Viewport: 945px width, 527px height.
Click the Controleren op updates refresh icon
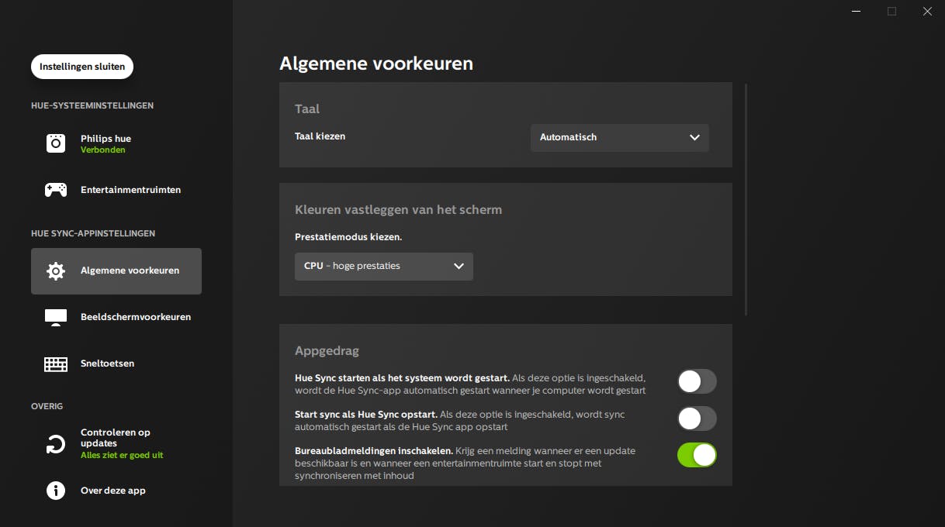tap(56, 444)
